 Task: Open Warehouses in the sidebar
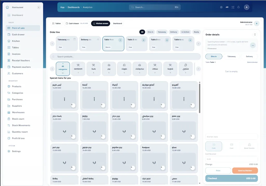(23, 112)
